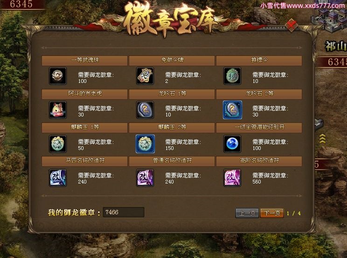Choose the green 换镖令 token icon

click(232, 76)
